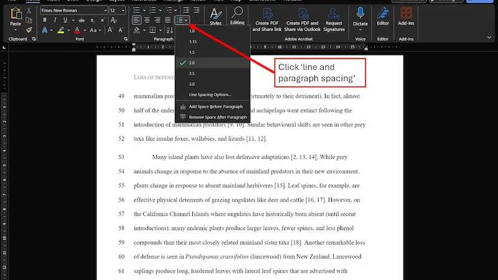Select the Format Painter brush icon
The image size is (498, 280).
coord(29,29)
